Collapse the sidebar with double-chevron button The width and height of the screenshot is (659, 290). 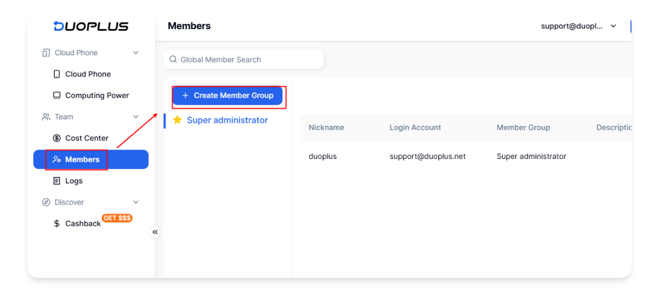coord(155,232)
